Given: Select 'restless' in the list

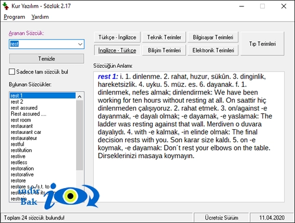Looking at the screenshot, I should (42, 162).
